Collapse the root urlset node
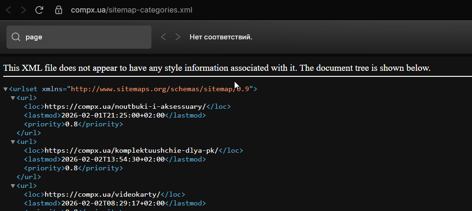This screenshot has width=472, height=211. tap(5, 89)
